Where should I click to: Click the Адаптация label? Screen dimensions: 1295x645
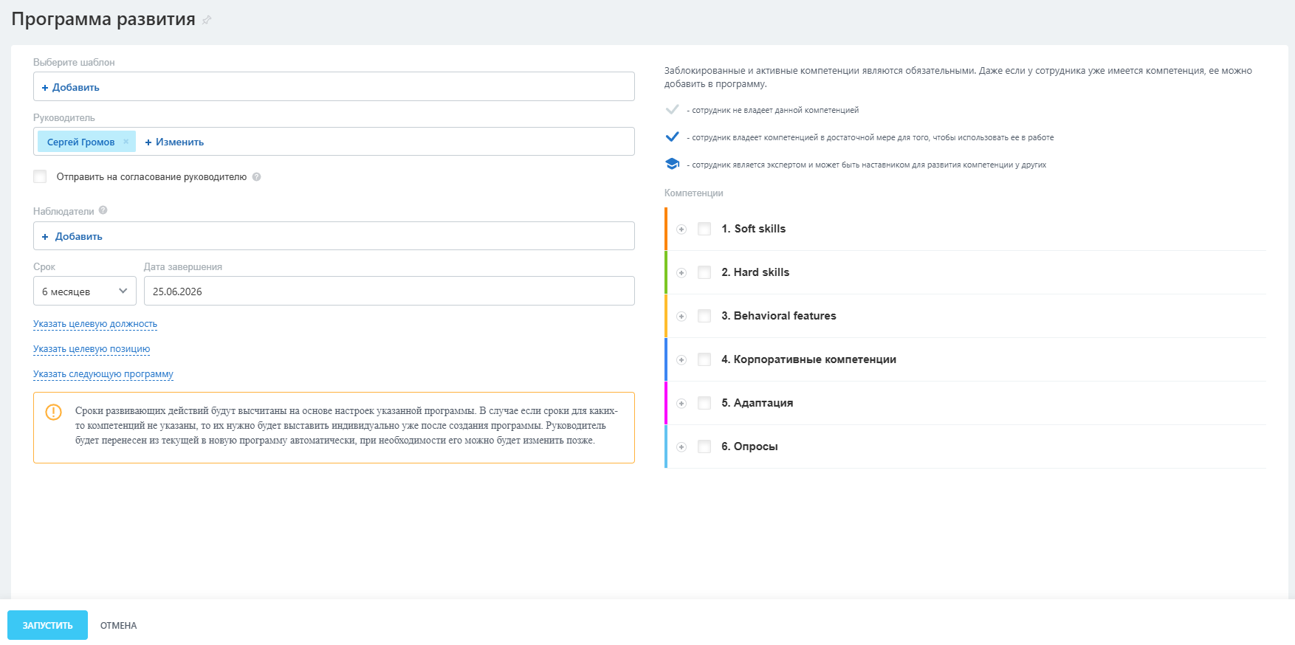click(758, 403)
